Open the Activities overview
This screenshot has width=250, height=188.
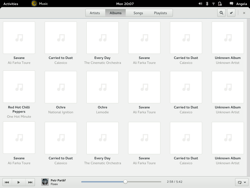click(x=11, y=4)
